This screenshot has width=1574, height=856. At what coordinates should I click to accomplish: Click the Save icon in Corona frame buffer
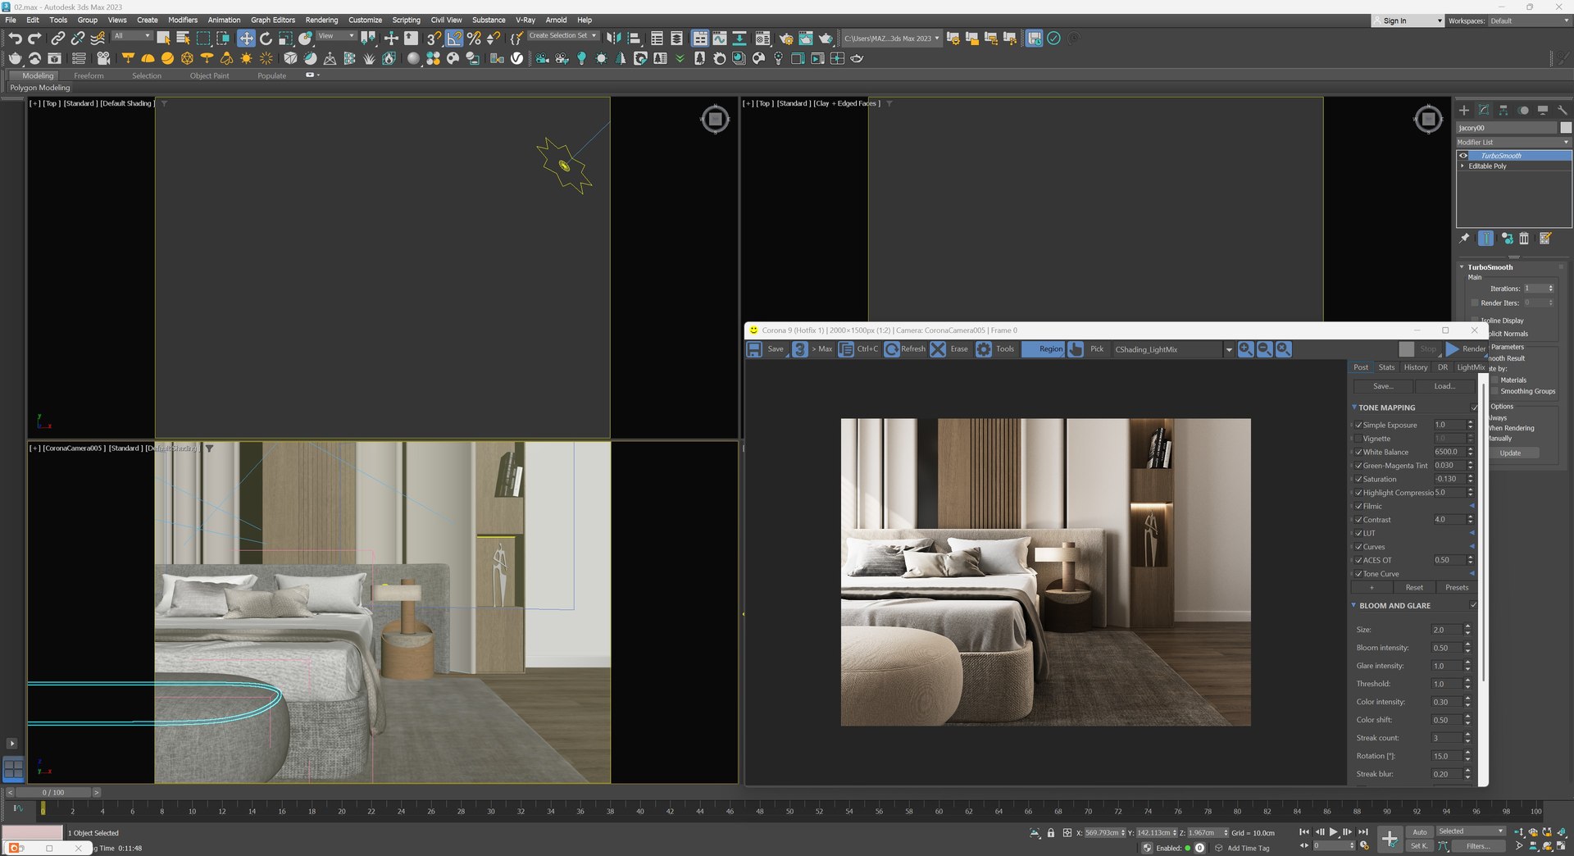pos(754,349)
